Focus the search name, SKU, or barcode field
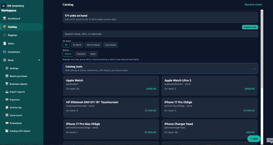 [160, 34]
